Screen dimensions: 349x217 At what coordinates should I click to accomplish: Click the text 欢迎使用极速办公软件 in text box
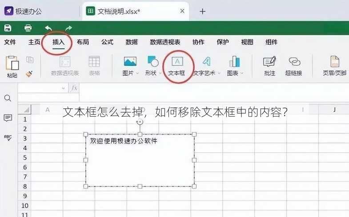click(x=124, y=141)
